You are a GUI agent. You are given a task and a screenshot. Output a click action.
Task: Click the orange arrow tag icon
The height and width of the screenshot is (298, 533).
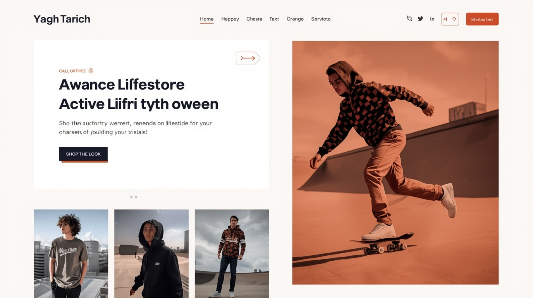coord(248,58)
